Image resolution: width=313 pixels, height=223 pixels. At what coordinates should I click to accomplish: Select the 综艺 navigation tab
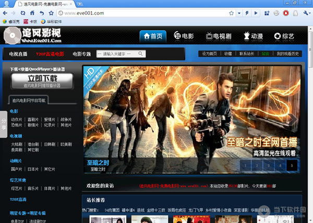[x=284, y=36]
